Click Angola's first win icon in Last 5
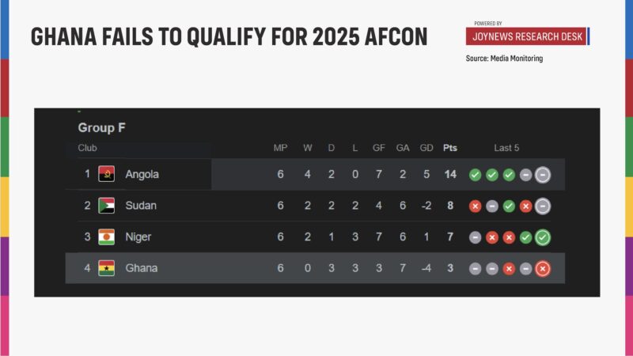 [x=475, y=175]
